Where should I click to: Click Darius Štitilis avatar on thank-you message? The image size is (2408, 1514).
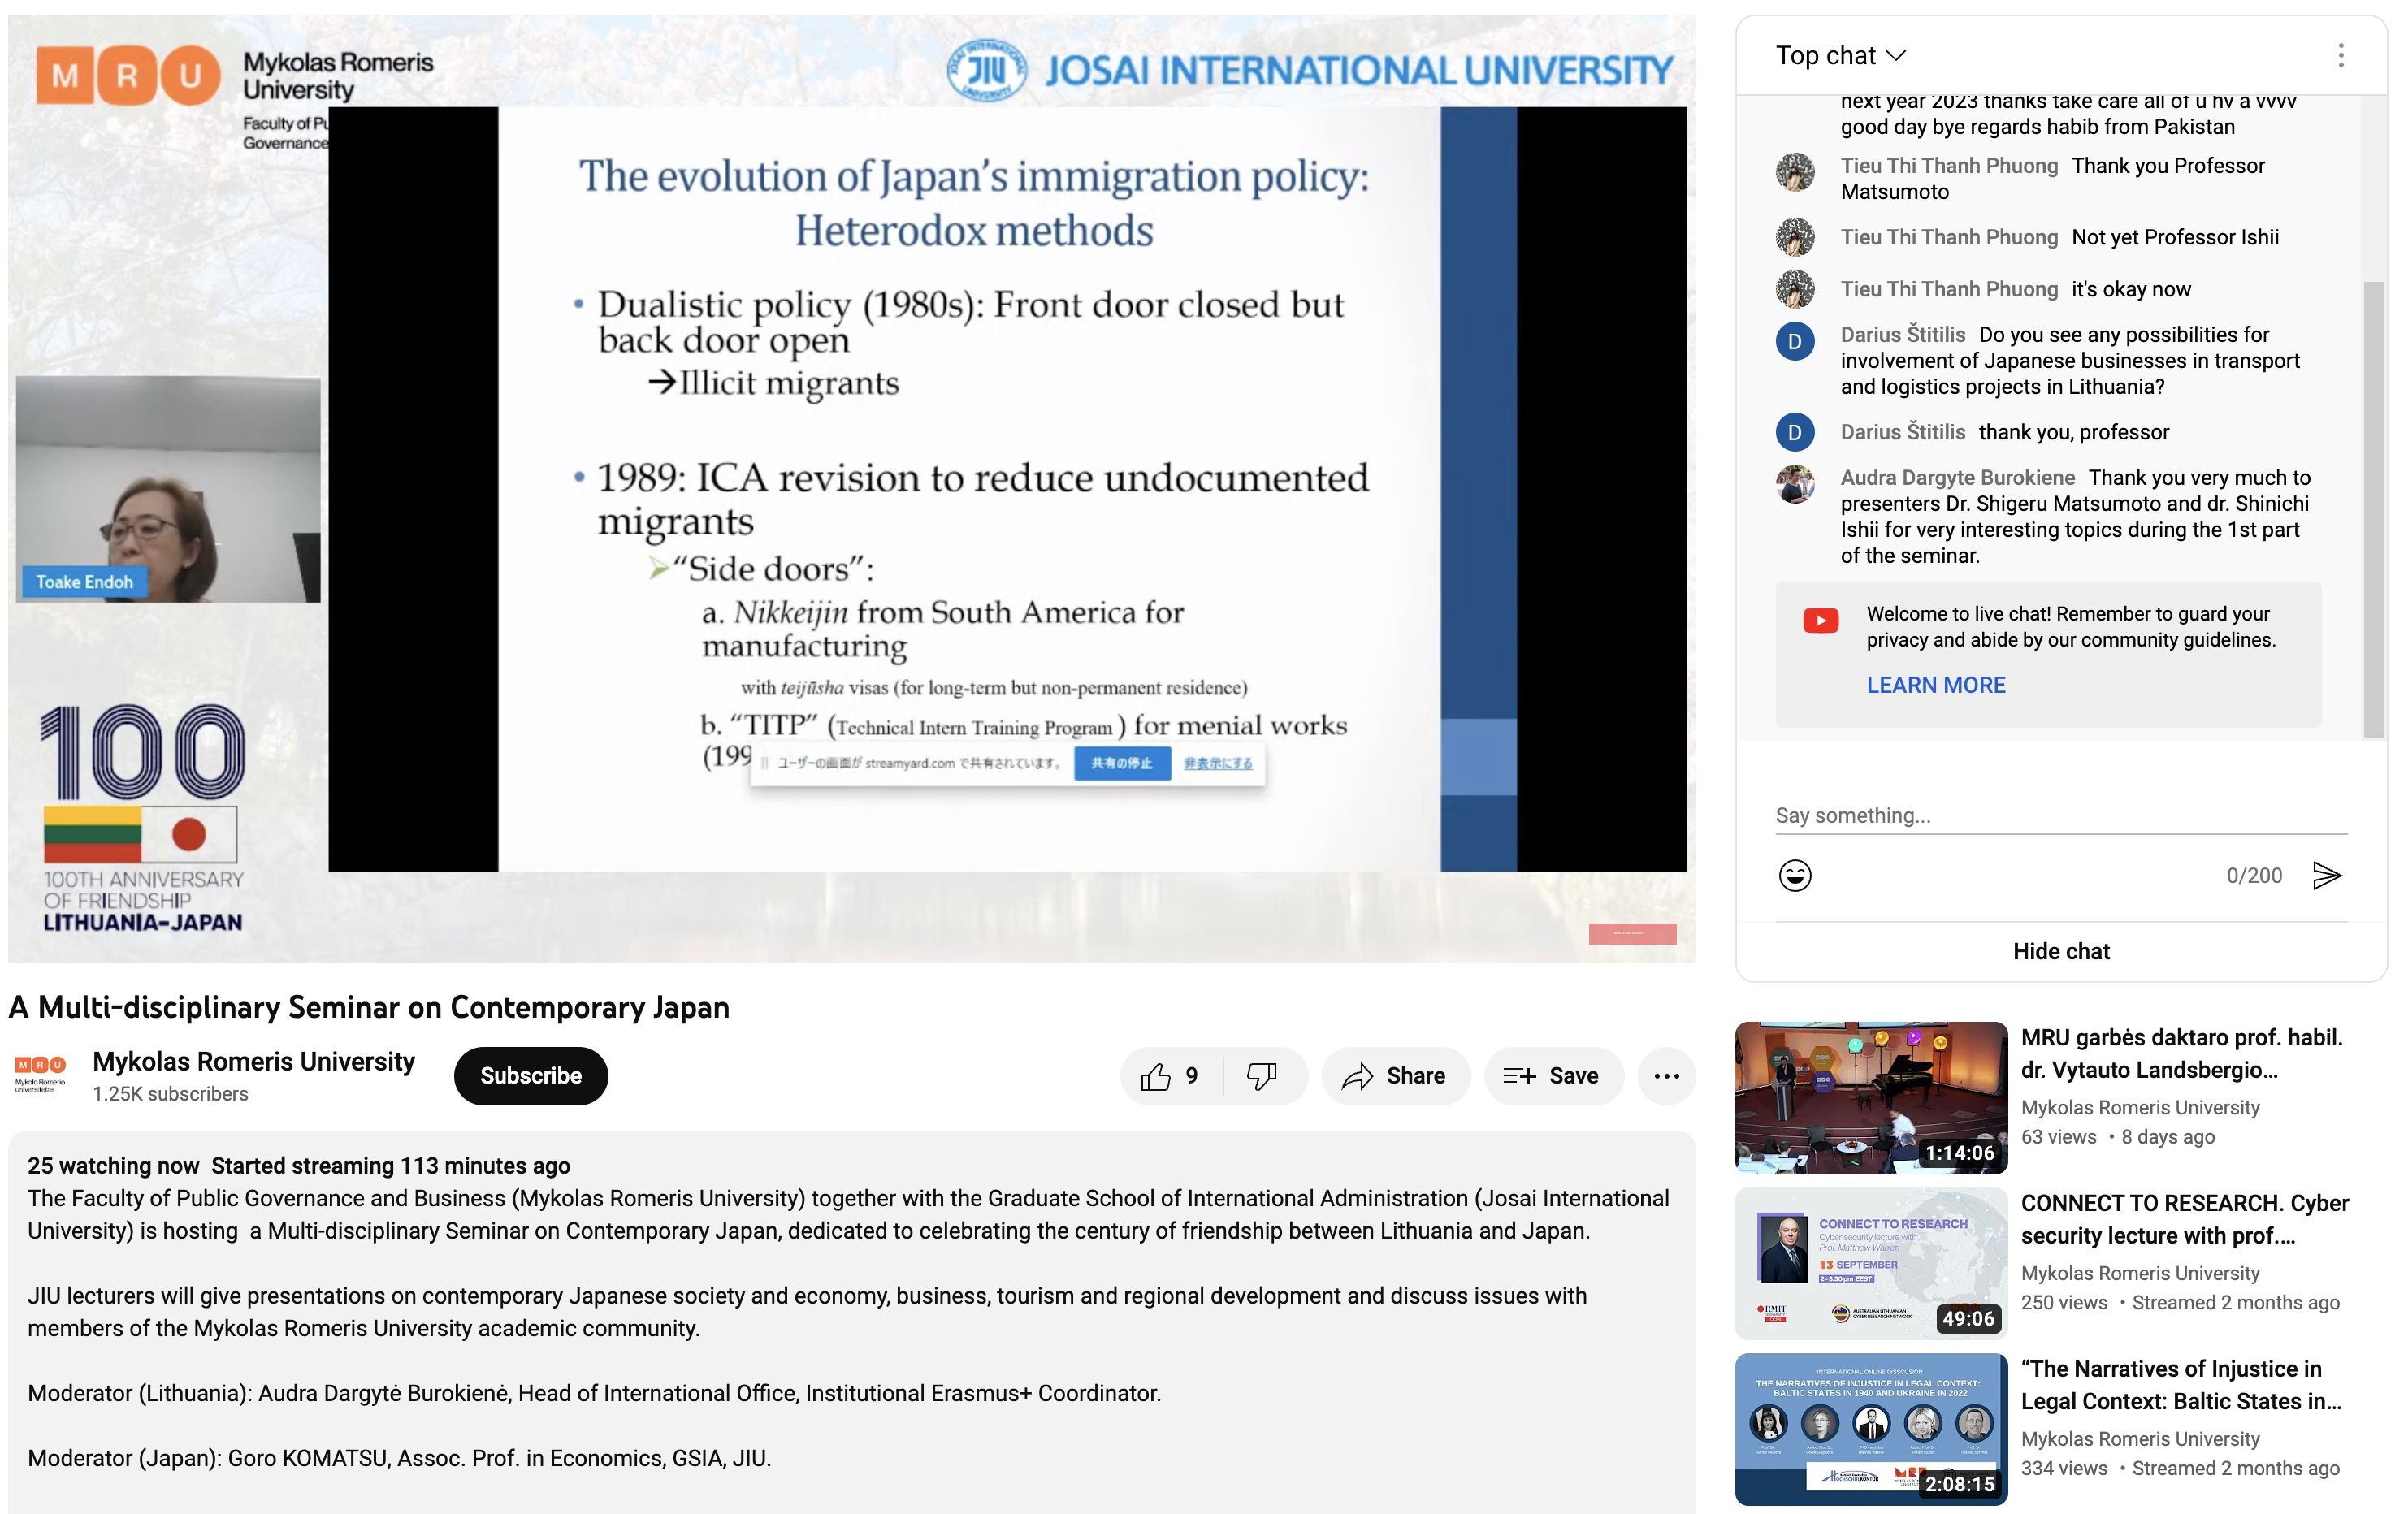[1795, 432]
